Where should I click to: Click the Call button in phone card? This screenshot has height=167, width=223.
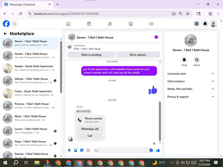click(90, 136)
